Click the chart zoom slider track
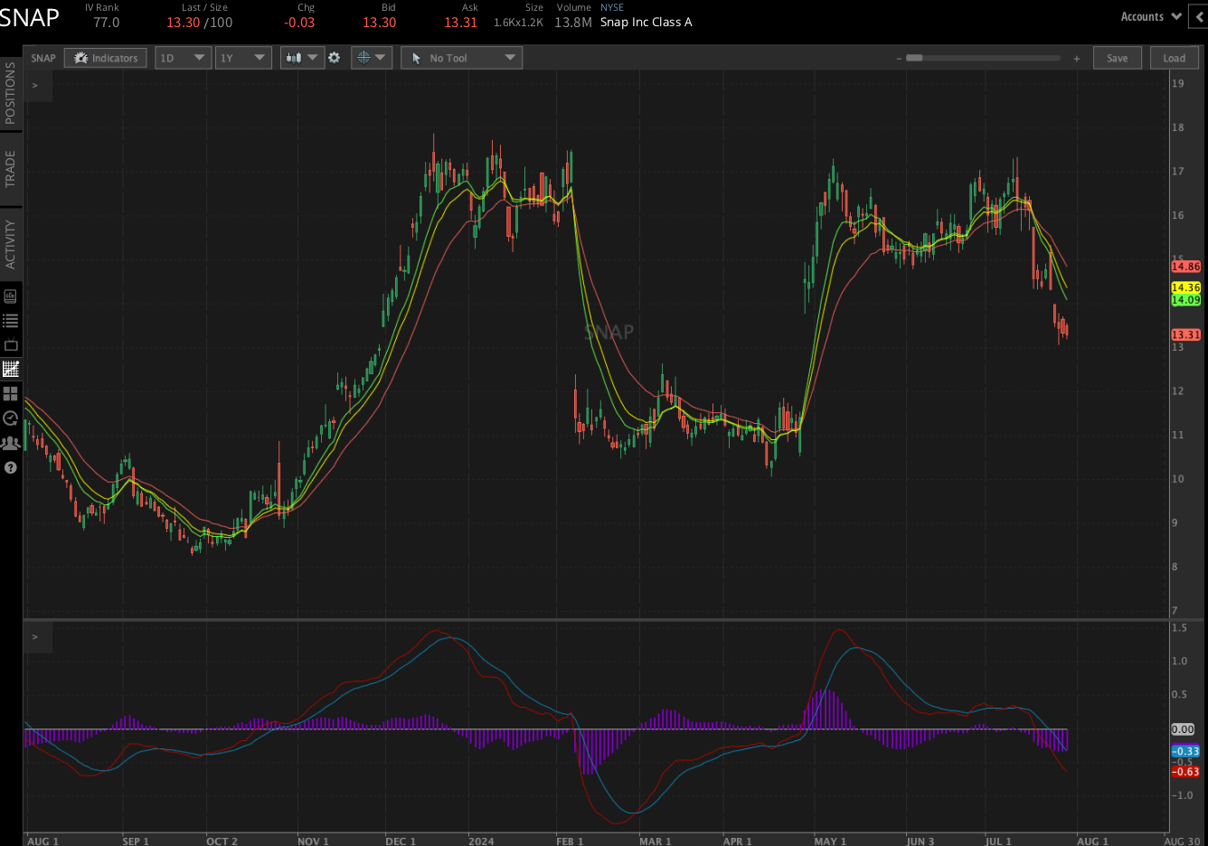Image resolution: width=1208 pixels, height=846 pixels. point(986,58)
